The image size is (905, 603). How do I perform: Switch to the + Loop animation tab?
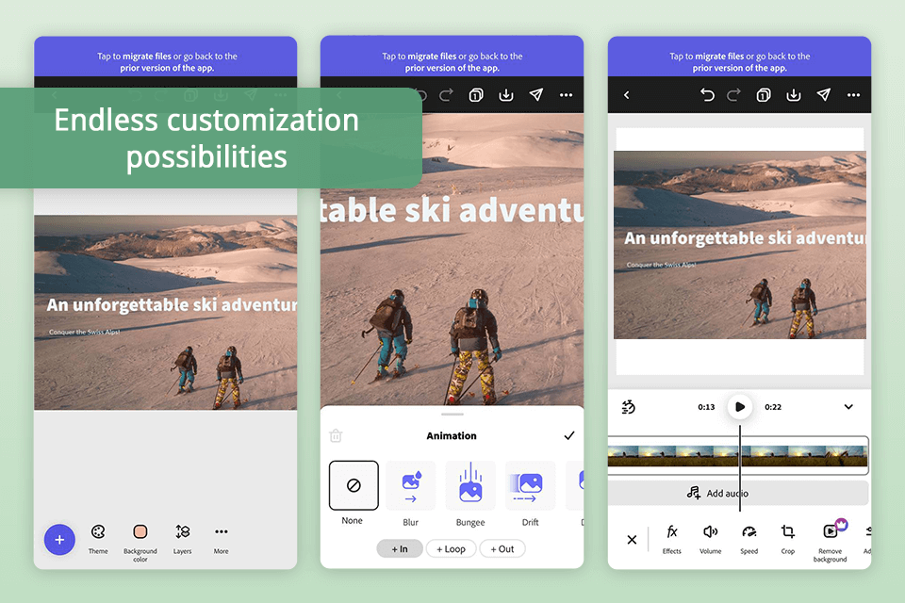[x=451, y=548]
